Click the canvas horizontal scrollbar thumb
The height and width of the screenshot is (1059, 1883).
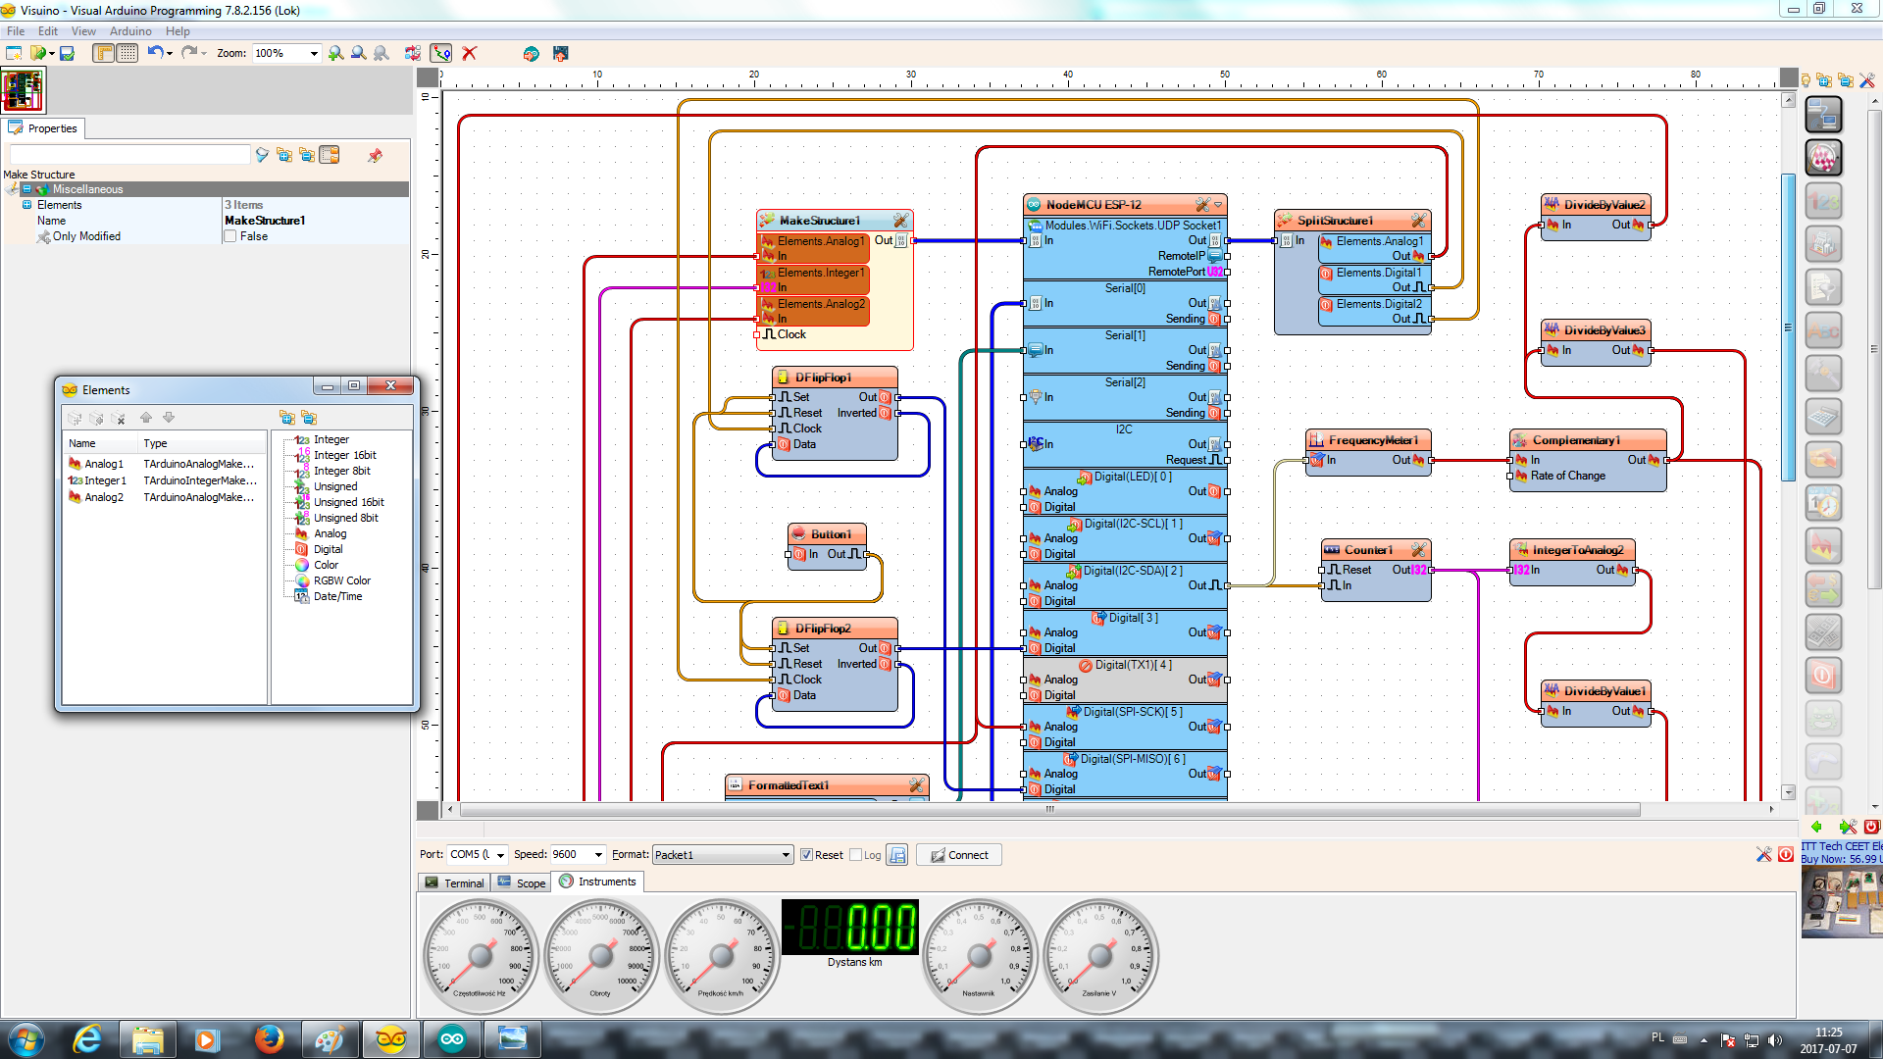pyautogui.click(x=1049, y=810)
